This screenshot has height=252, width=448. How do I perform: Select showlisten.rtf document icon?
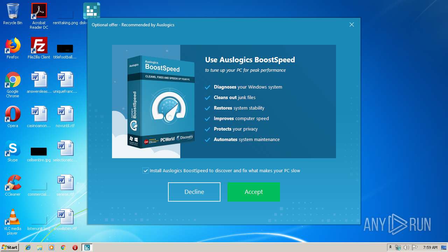[65, 220]
